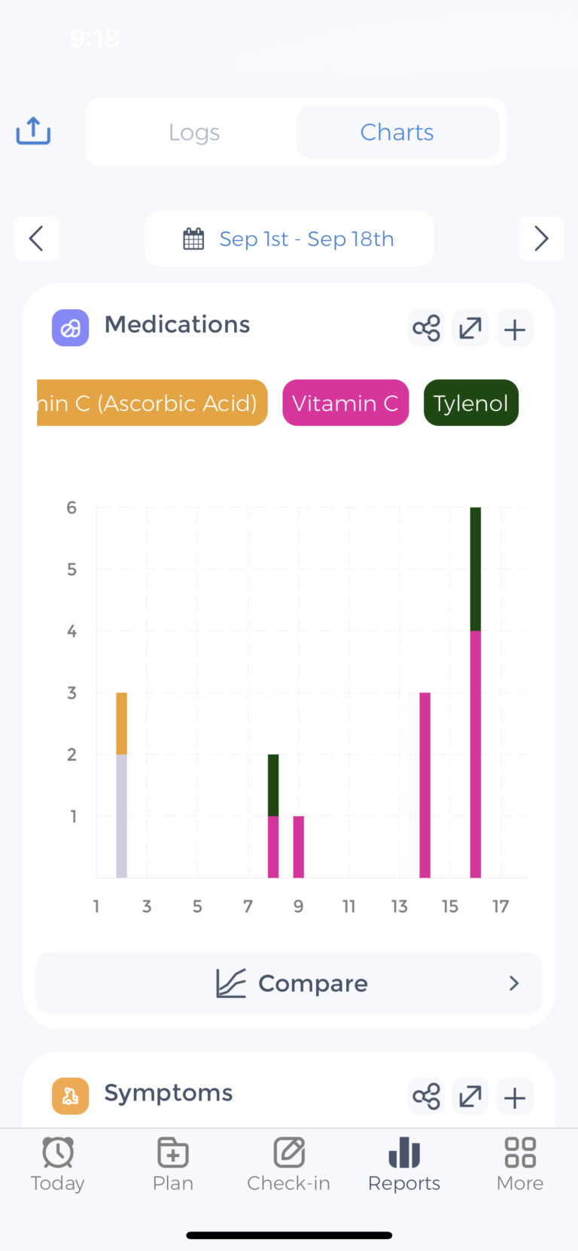Tap the share/export icon at top left
This screenshot has height=1251, width=578.
33,132
